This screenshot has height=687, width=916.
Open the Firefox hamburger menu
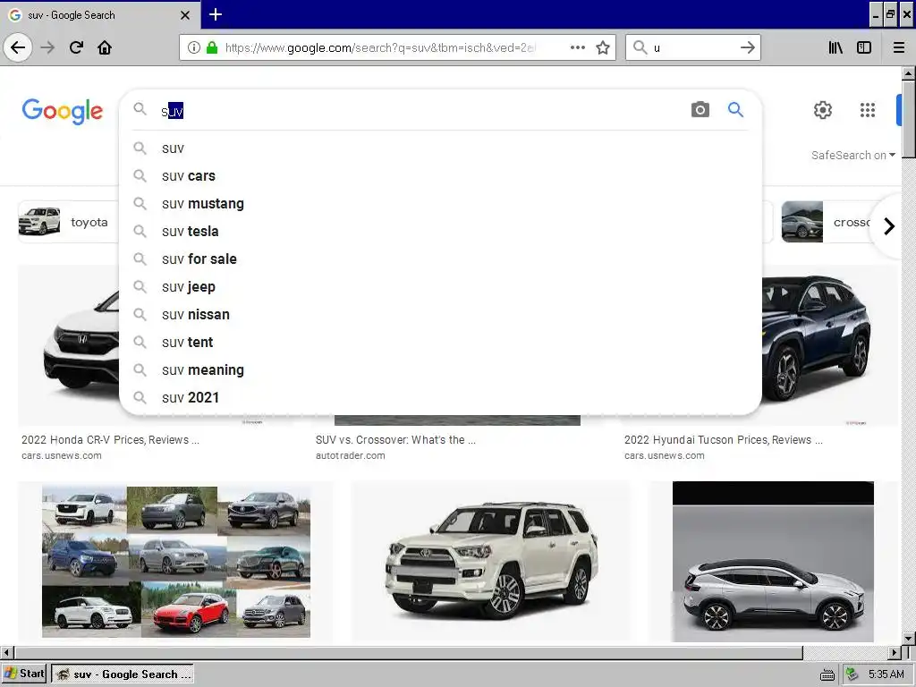[899, 47]
